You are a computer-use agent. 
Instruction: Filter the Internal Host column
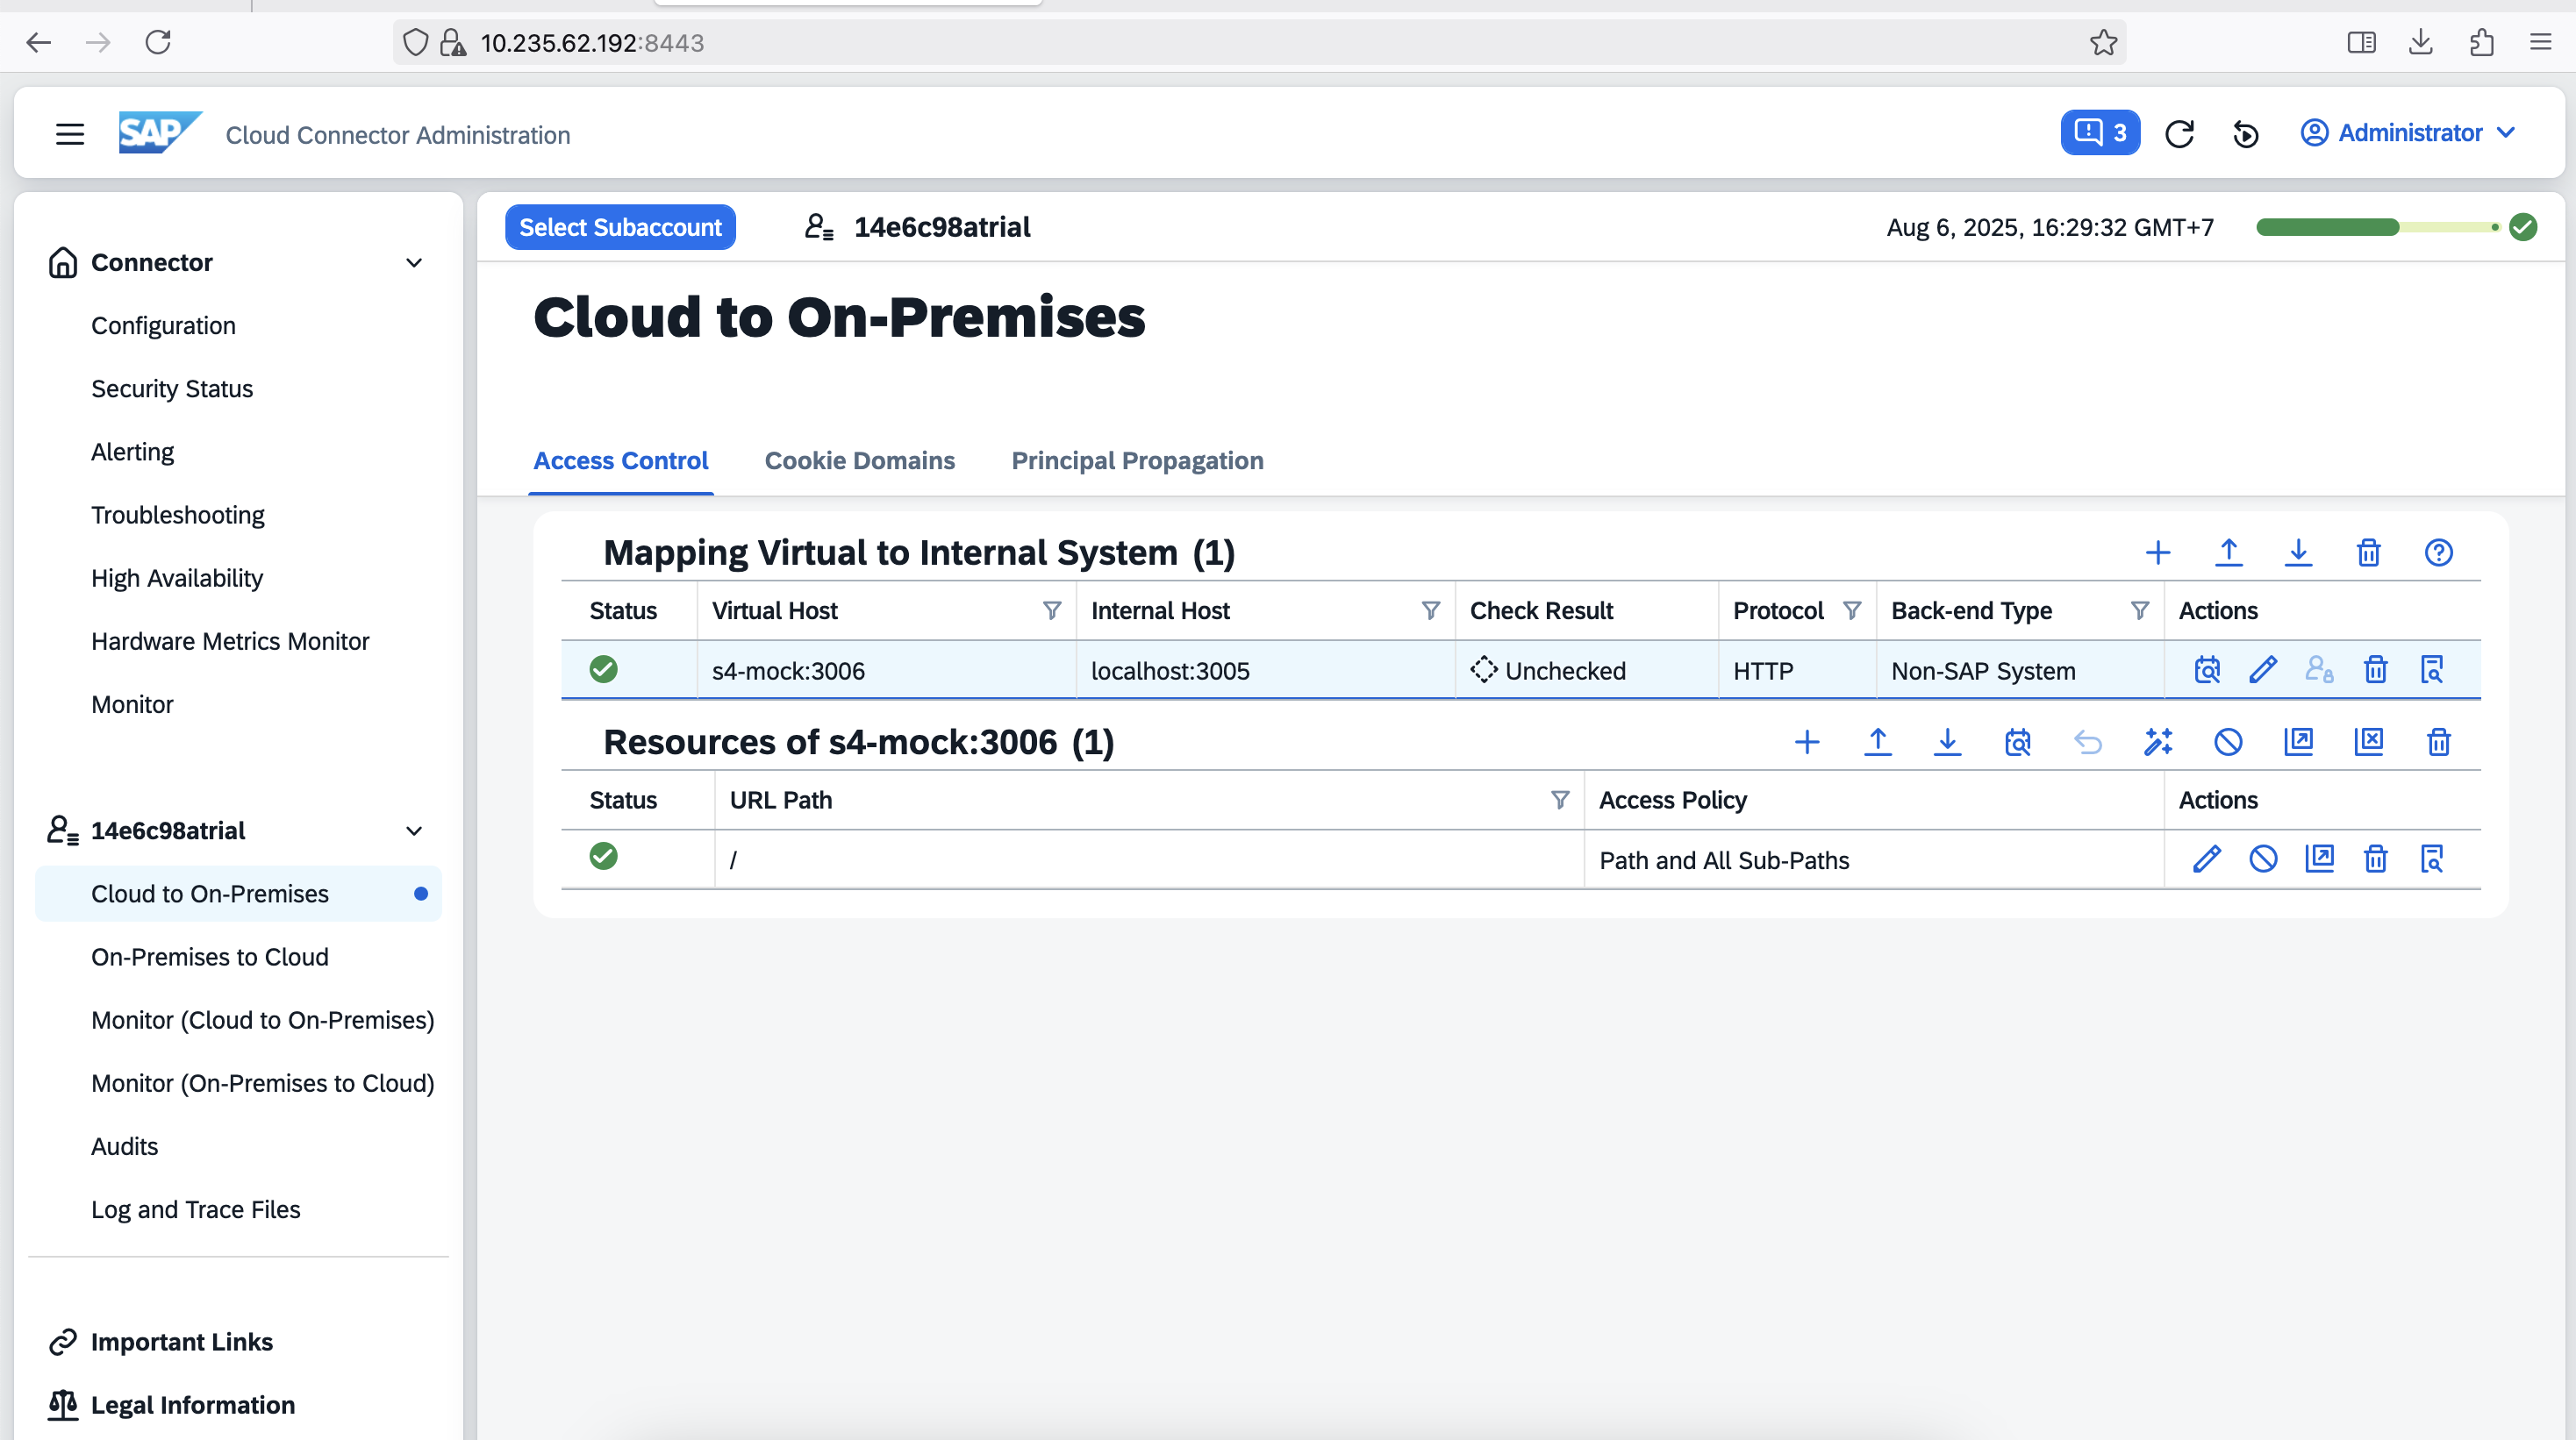click(1431, 610)
